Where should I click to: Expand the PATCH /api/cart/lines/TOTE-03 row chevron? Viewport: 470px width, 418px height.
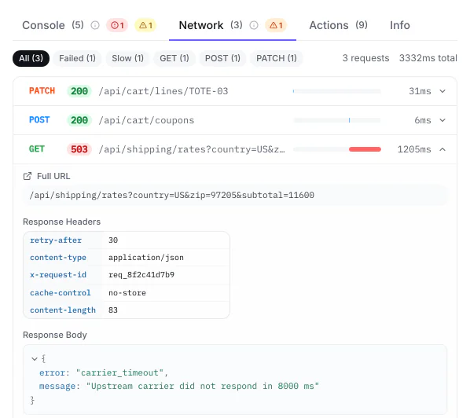pos(442,91)
